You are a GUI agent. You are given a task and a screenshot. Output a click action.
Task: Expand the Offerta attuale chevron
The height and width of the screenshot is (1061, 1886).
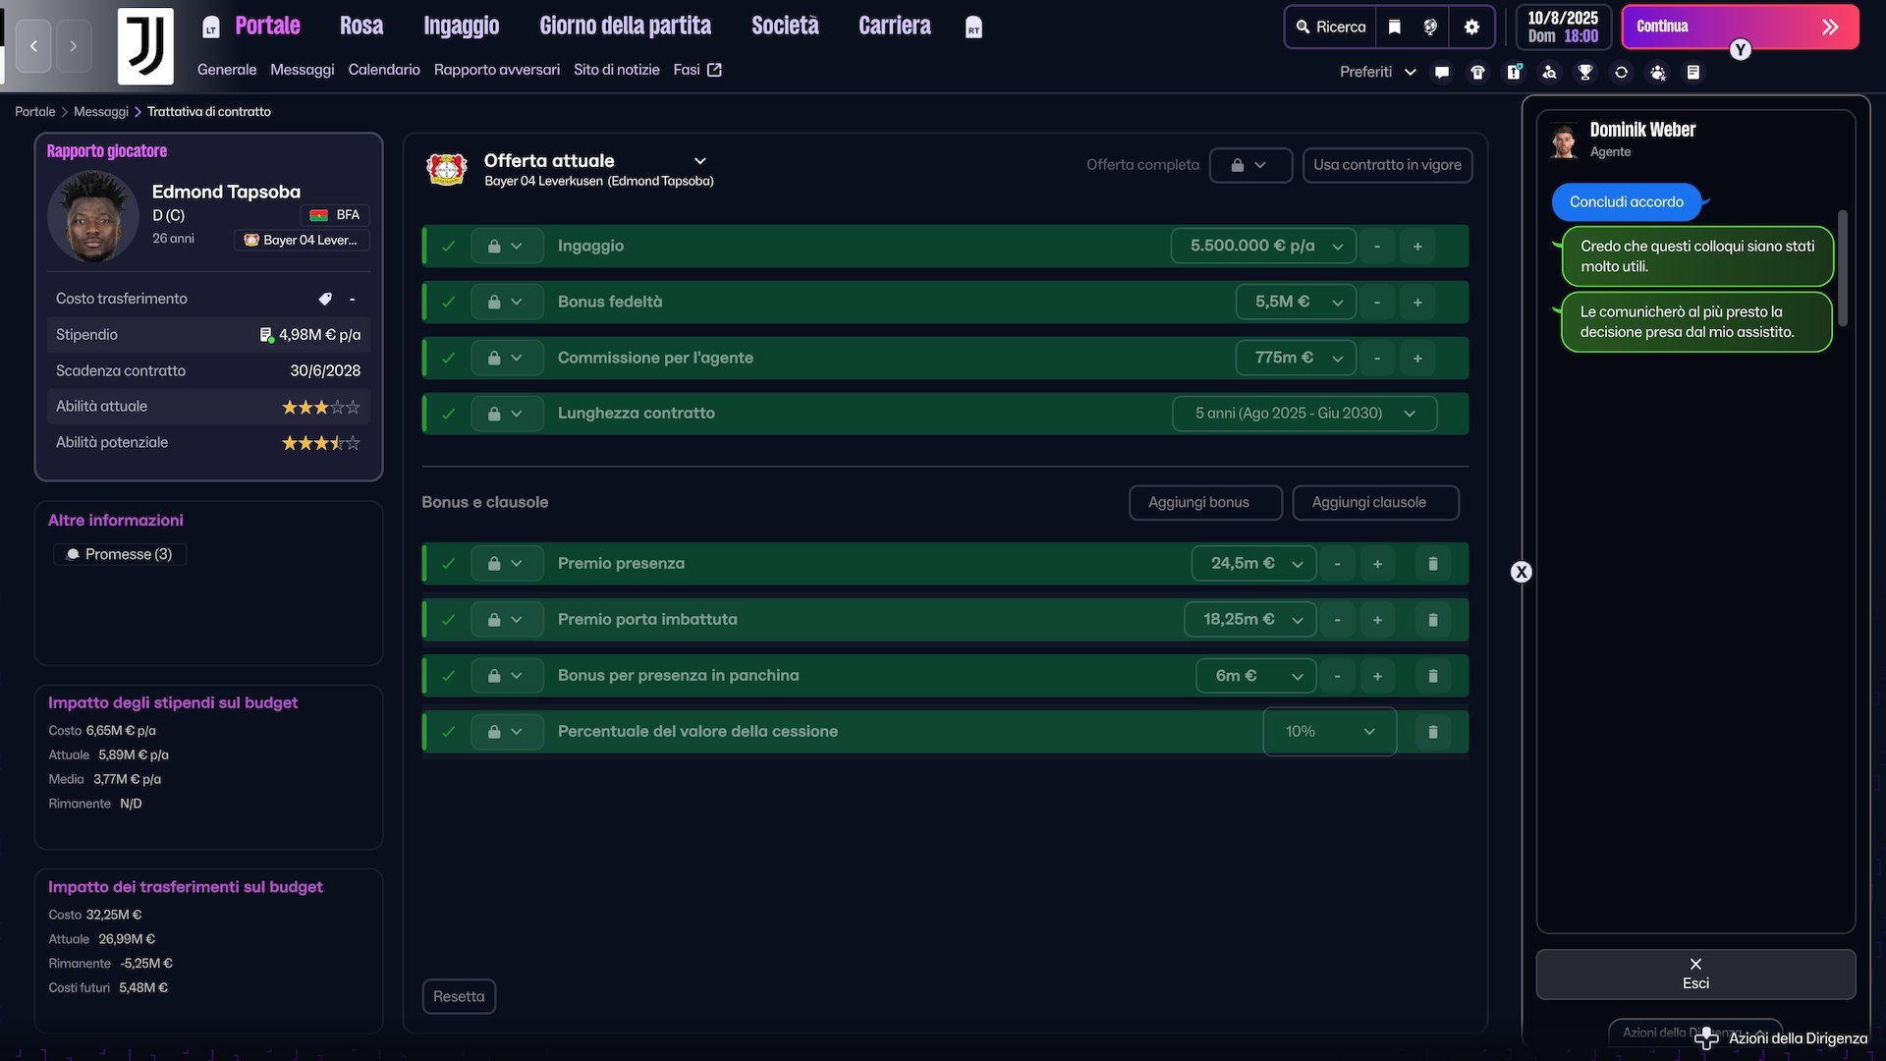(x=699, y=161)
